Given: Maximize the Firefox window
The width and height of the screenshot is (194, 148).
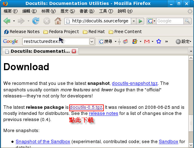Looking at the screenshot, I should click(x=179, y=4).
